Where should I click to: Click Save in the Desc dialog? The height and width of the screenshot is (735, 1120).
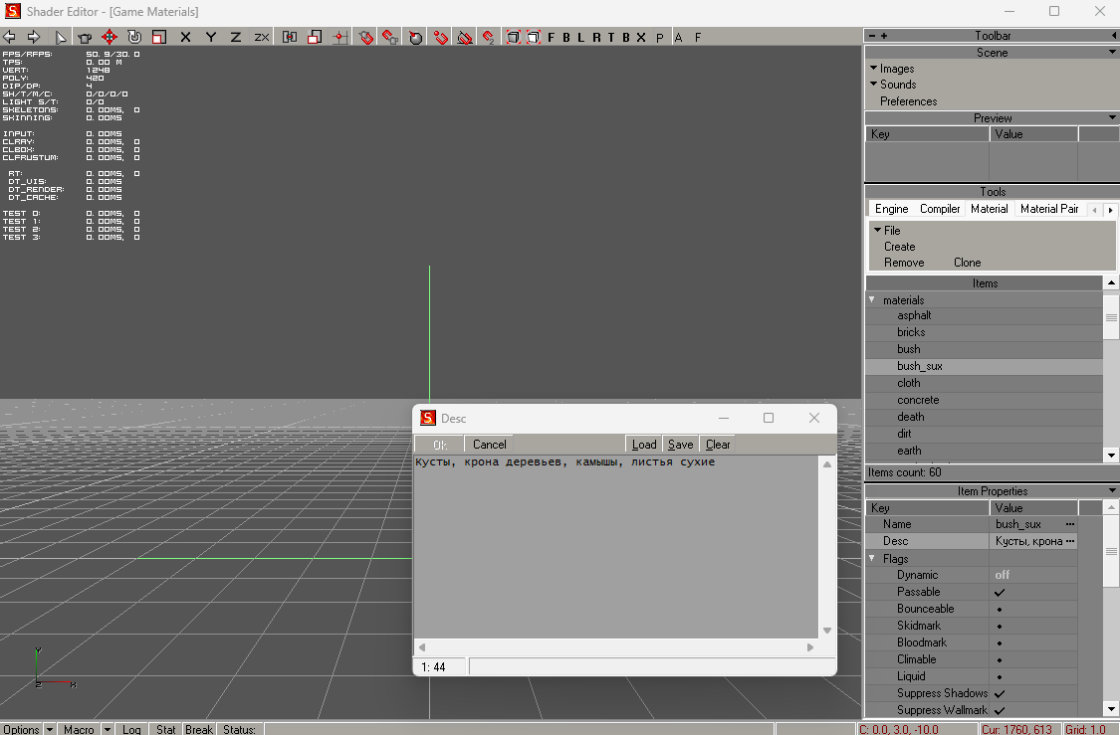click(x=680, y=445)
